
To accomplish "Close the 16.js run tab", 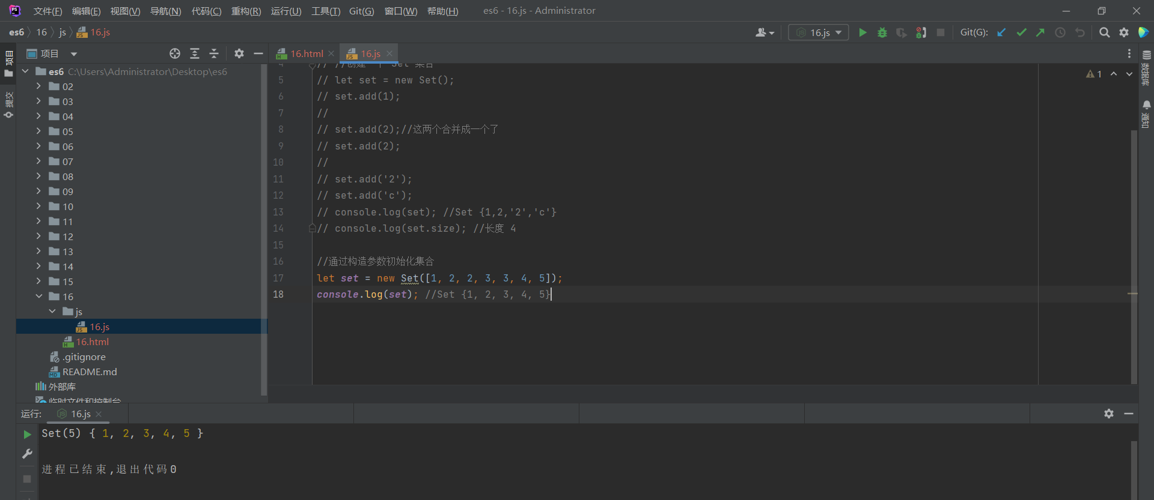I will point(99,414).
